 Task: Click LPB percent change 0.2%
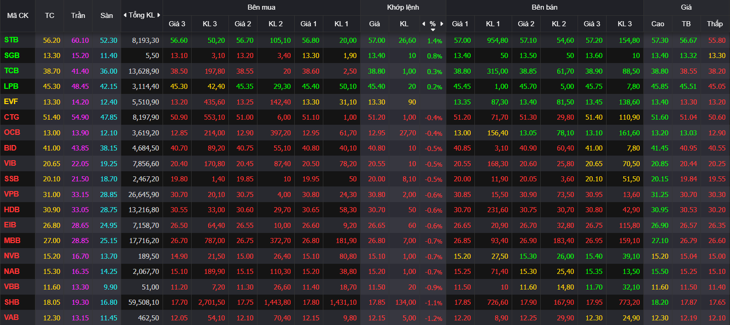point(435,87)
